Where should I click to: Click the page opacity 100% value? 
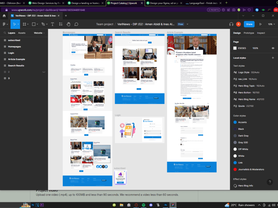point(255,48)
